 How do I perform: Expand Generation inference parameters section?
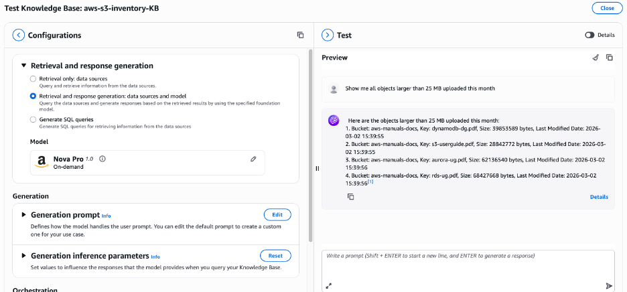tap(24, 255)
